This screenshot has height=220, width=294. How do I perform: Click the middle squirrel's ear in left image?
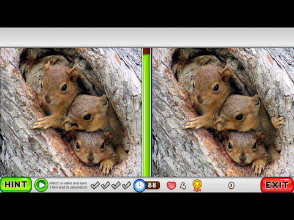pos(69,125)
